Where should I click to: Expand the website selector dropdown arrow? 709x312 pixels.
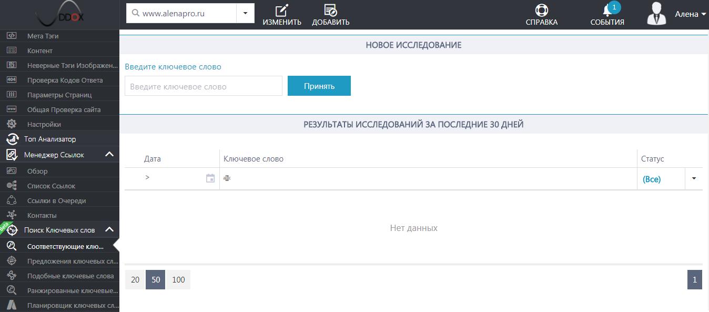(245, 13)
